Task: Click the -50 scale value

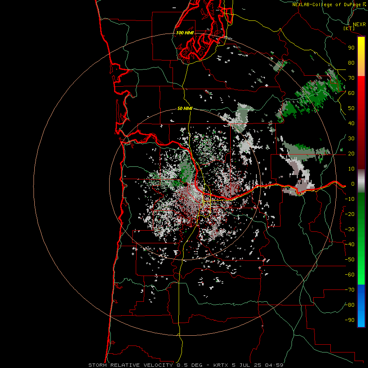Action: click(x=350, y=260)
